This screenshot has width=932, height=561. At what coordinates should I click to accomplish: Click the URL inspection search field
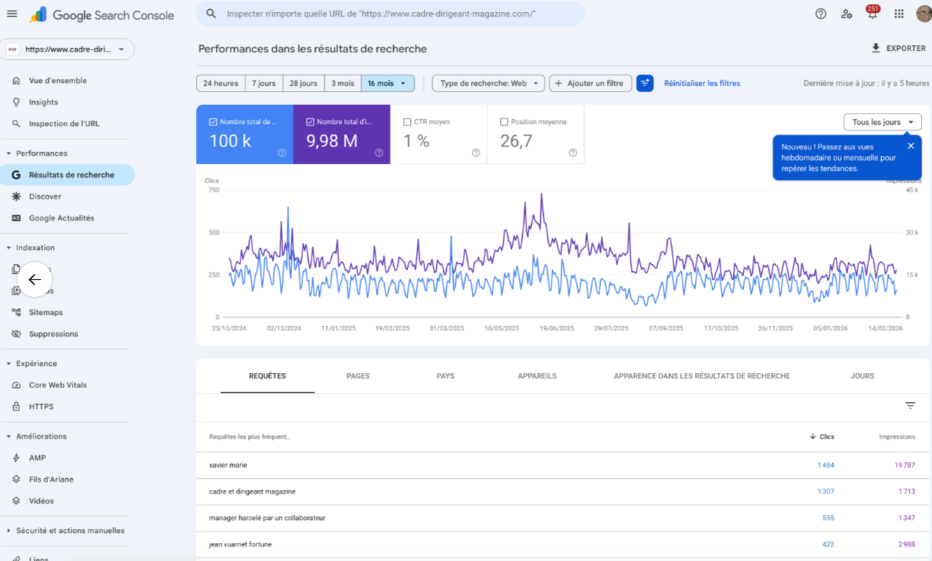390,14
